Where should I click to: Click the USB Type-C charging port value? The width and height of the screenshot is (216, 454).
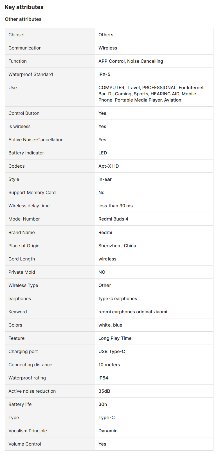point(112,351)
